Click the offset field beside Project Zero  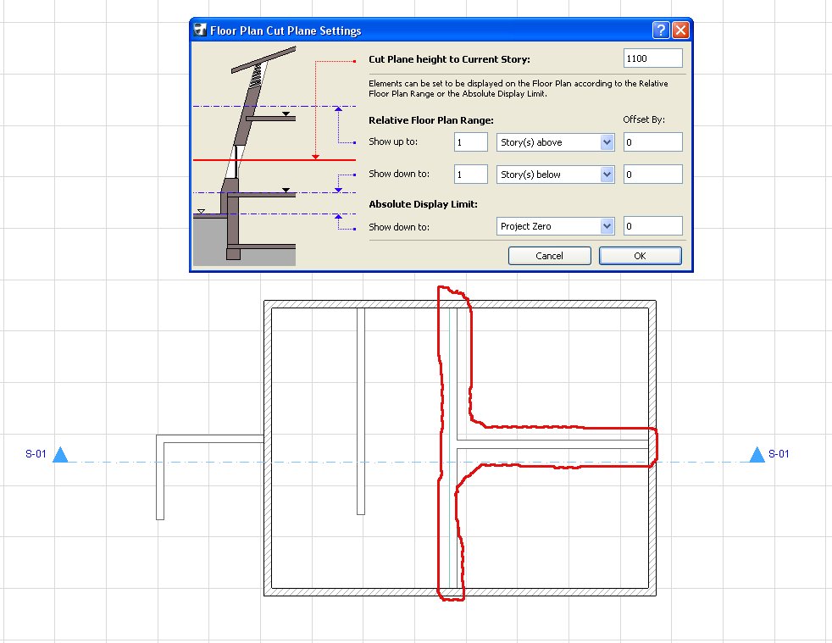(652, 225)
